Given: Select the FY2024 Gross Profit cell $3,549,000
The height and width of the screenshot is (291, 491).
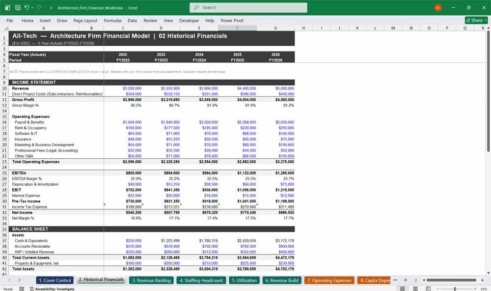Looking at the screenshot, I should (199, 100).
